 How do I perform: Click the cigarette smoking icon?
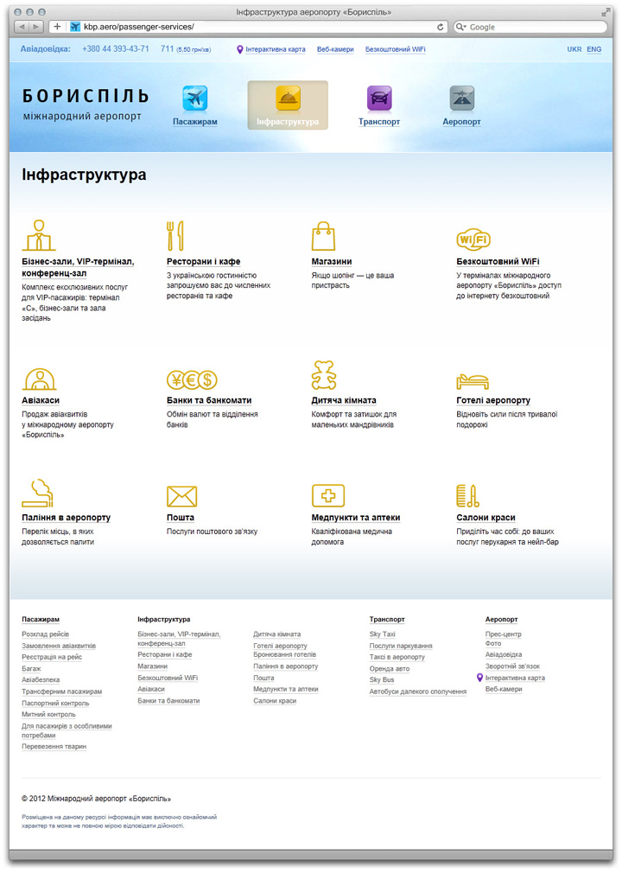pyautogui.click(x=37, y=494)
